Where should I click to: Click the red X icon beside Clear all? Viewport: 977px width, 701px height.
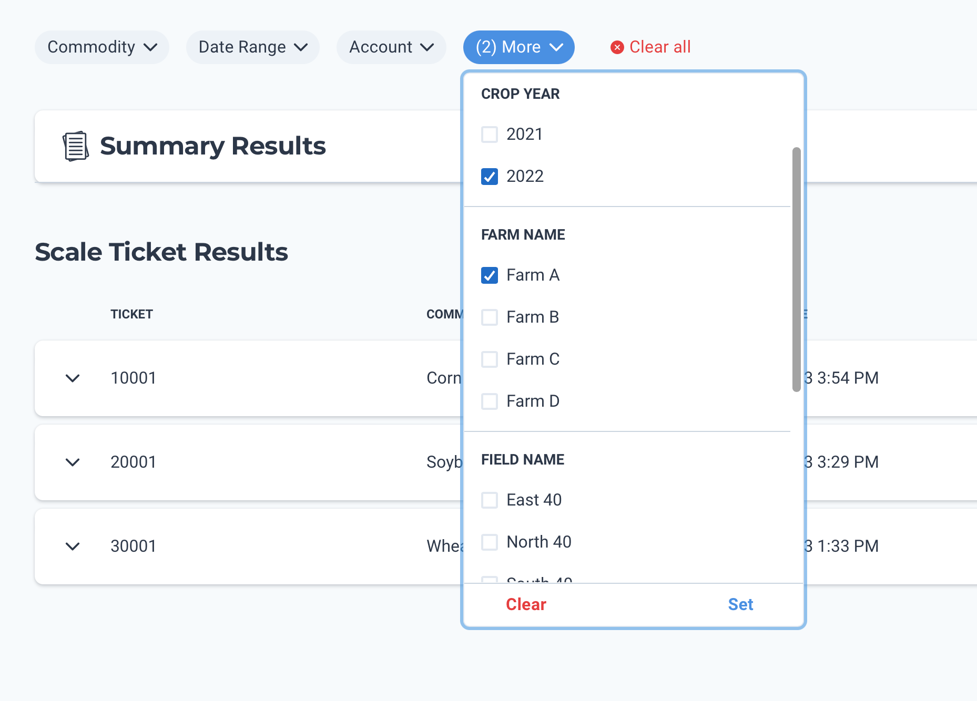tap(617, 47)
